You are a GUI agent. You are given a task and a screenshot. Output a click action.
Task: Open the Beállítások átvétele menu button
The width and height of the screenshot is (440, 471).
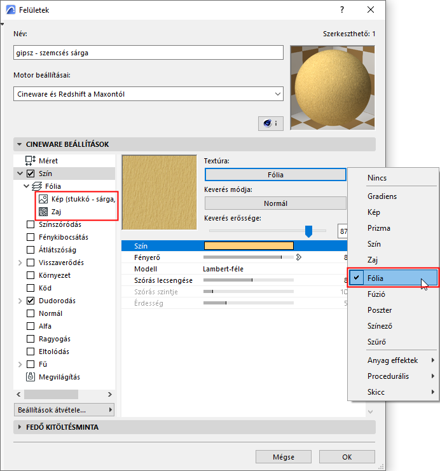tap(64, 410)
